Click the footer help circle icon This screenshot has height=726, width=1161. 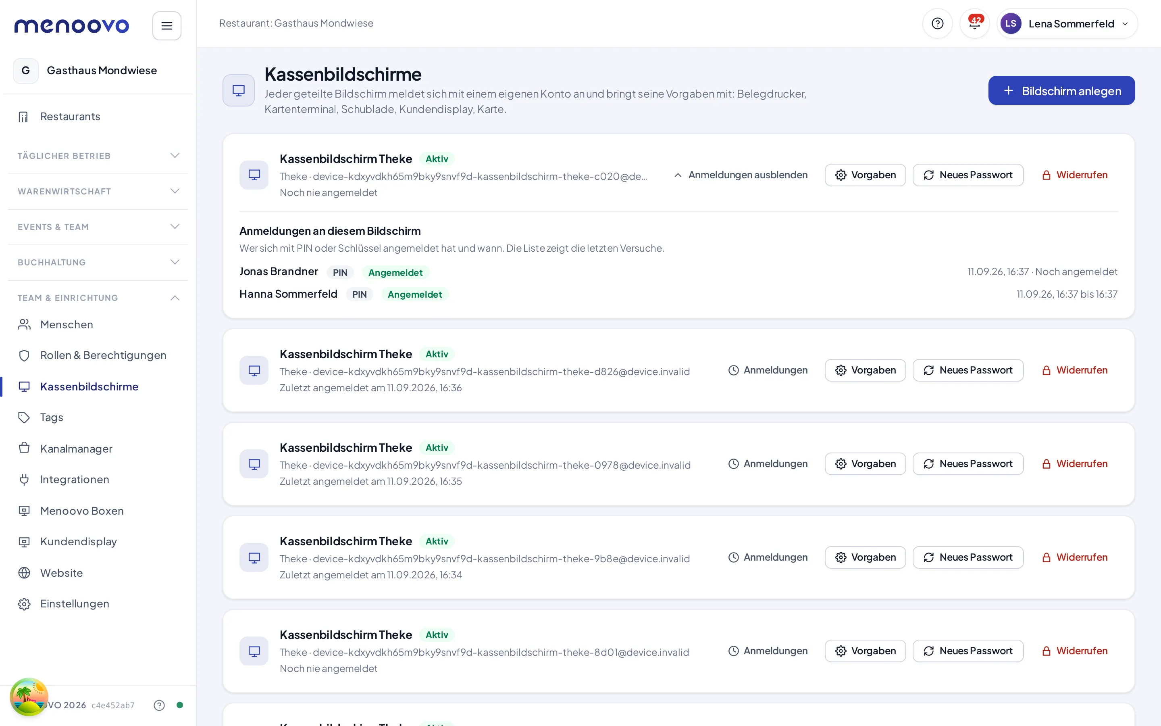coord(159,705)
